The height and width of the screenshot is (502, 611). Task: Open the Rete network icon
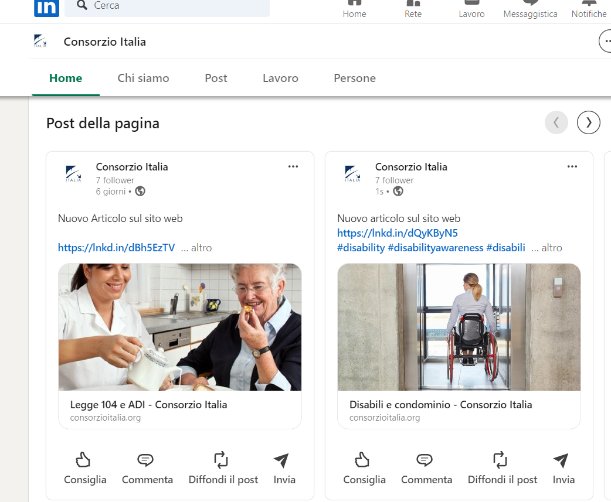point(413,8)
